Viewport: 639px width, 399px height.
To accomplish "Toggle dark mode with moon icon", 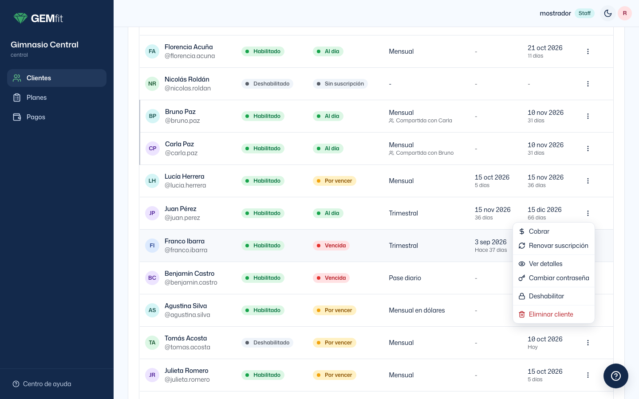I will tap(608, 13).
